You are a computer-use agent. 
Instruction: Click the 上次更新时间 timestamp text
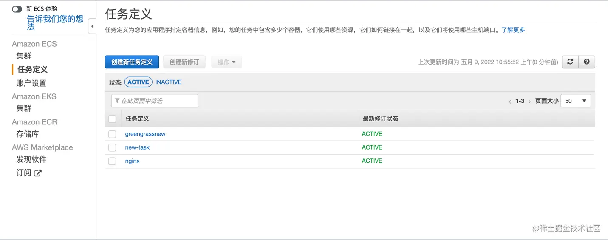pos(488,62)
